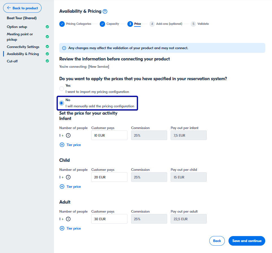
Task: Click the plus icon for Infant tier price
Action: (x=62, y=145)
